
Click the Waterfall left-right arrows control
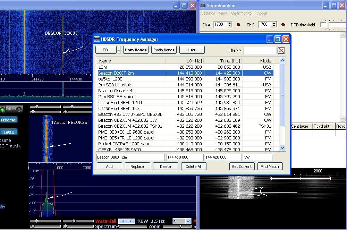(126, 221)
